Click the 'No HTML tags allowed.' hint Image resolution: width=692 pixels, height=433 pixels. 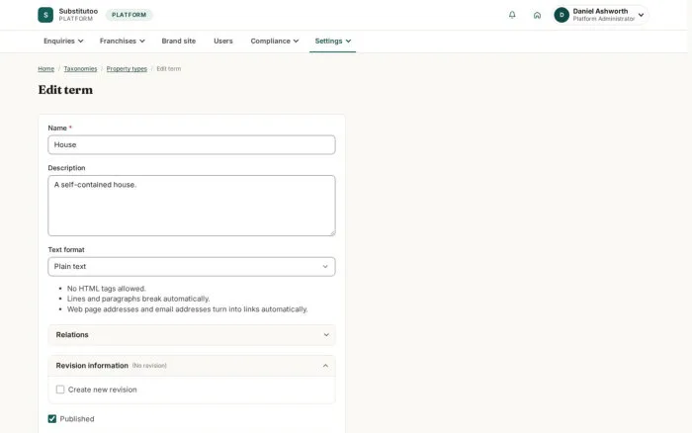coord(107,289)
